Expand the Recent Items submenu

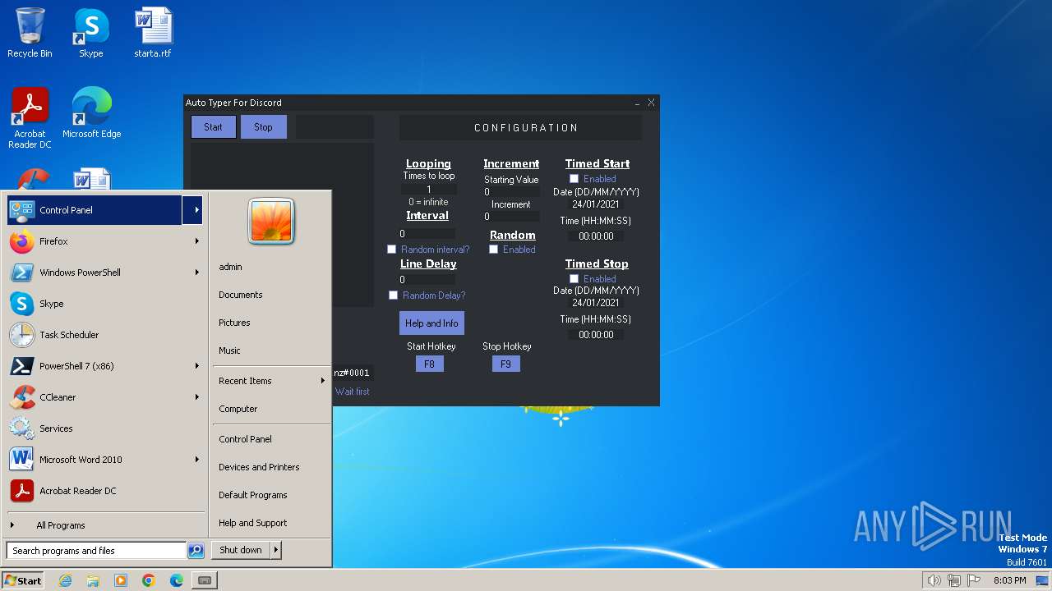coord(270,381)
